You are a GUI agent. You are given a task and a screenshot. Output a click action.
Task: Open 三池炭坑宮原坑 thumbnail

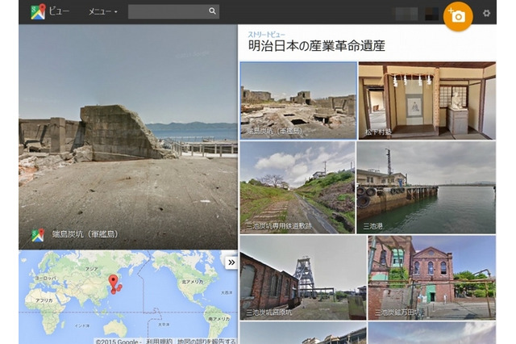[303, 278]
